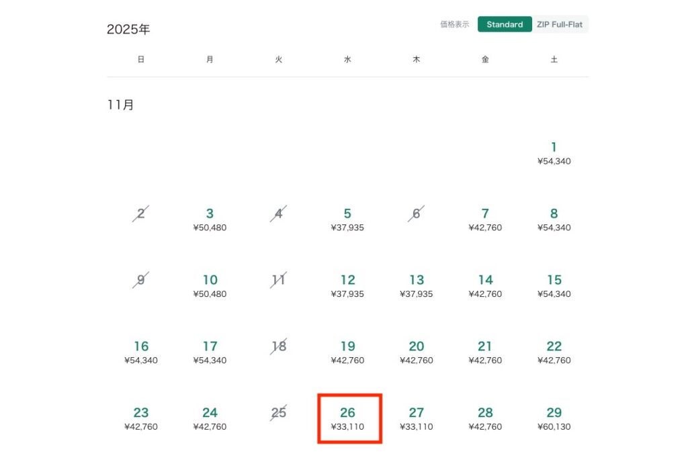Pick November 19 on the calendar
This screenshot has height=458, width=688.
tap(347, 353)
